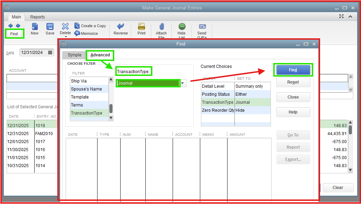Click the Print icon
The width and height of the screenshot is (361, 204).
pyautogui.click(x=142, y=26)
